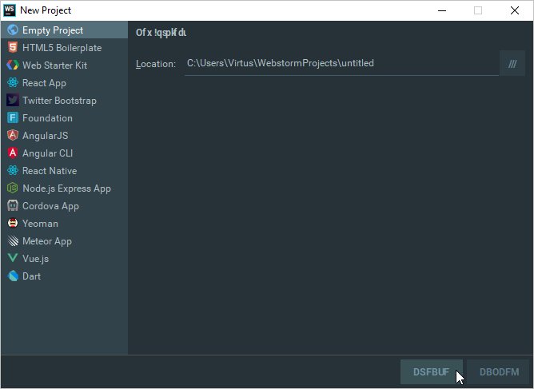This screenshot has height=389, width=534.
Task: Maximize the New Project window
Action: coord(478,10)
